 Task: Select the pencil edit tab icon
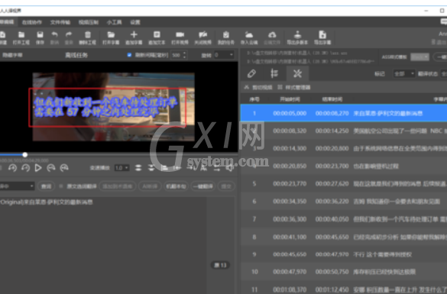point(251,74)
